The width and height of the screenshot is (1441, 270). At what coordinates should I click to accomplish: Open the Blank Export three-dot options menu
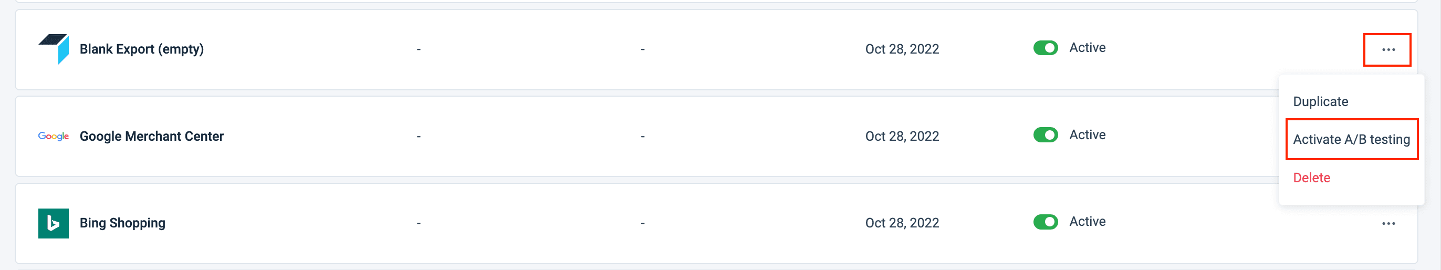[x=1388, y=50]
